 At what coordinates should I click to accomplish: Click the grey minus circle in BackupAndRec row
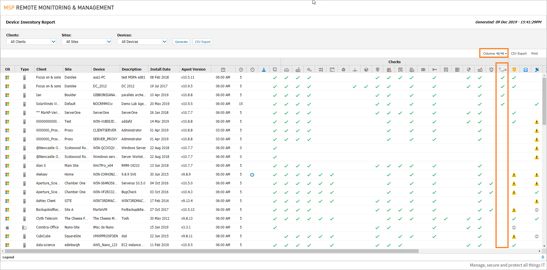pyautogui.click(x=537, y=210)
